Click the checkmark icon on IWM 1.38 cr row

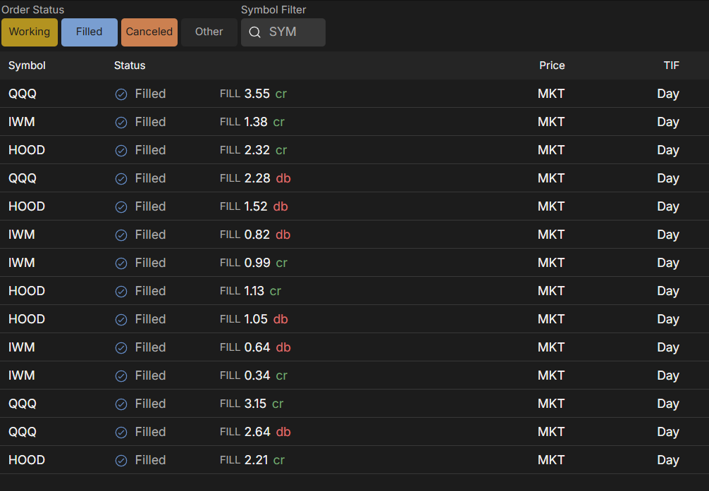coord(121,122)
